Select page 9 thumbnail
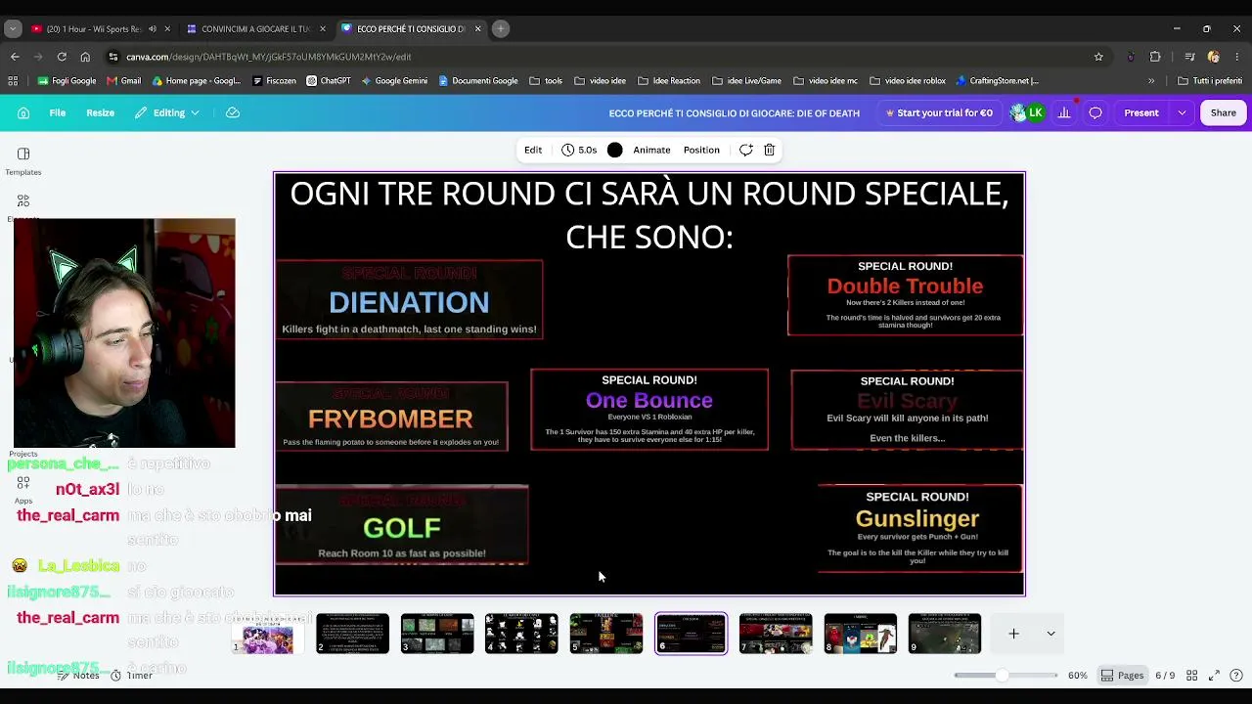The image size is (1252, 704). tap(945, 634)
